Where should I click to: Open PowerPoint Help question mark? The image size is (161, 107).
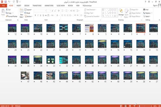click(145, 2)
